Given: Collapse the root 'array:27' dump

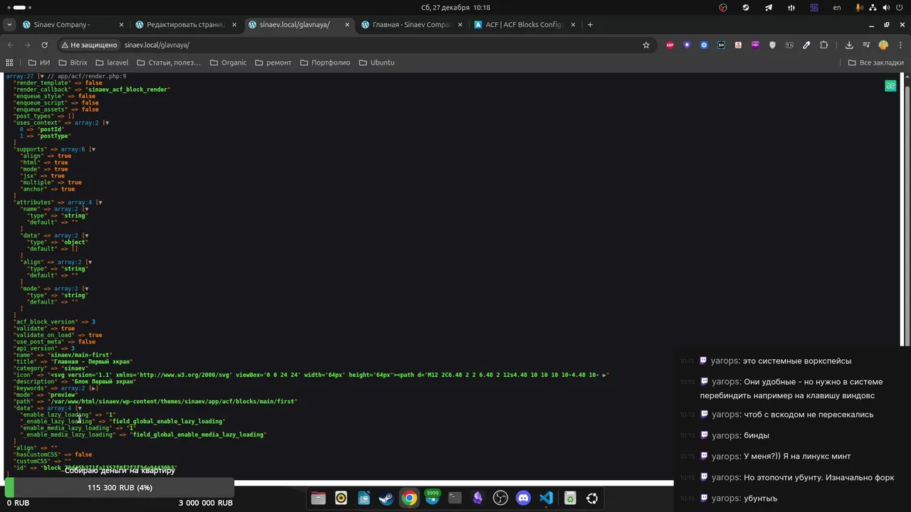Looking at the screenshot, I should [x=42, y=76].
